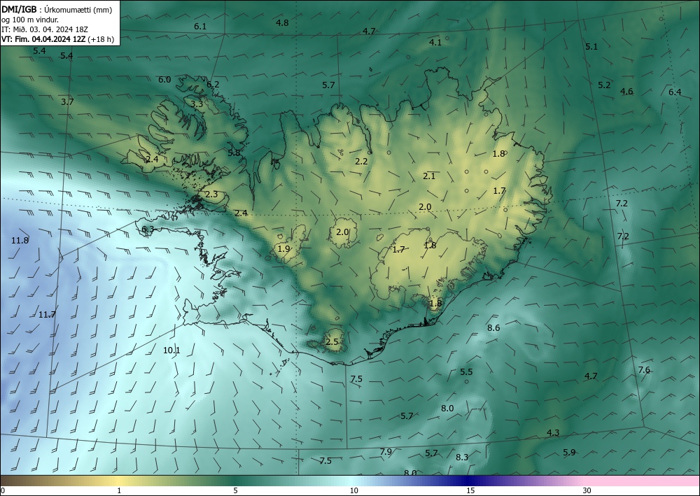
Task: Click the 5.1 value in the northeast
Action: [591, 46]
